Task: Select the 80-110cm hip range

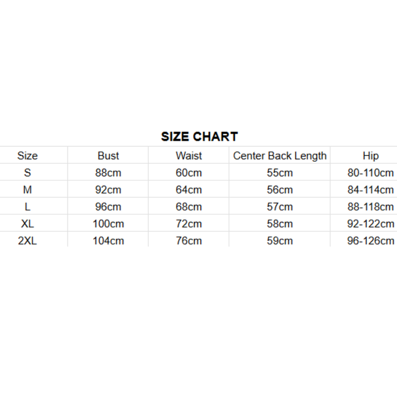Action: coord(370,173)
